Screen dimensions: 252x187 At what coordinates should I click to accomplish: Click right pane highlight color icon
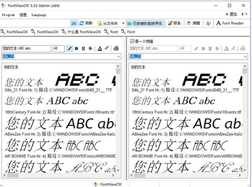coord(234,48)
